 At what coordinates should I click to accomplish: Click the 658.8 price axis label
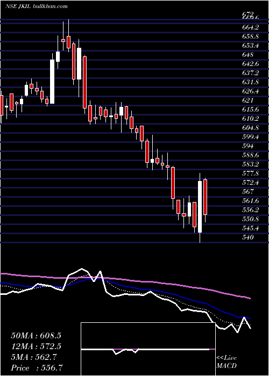(x=251, y=37)
